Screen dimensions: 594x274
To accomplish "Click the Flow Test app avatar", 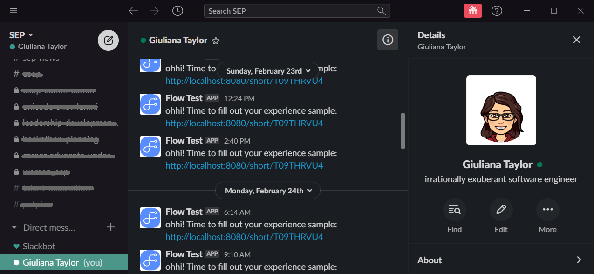I will click(x=150, y=104).
